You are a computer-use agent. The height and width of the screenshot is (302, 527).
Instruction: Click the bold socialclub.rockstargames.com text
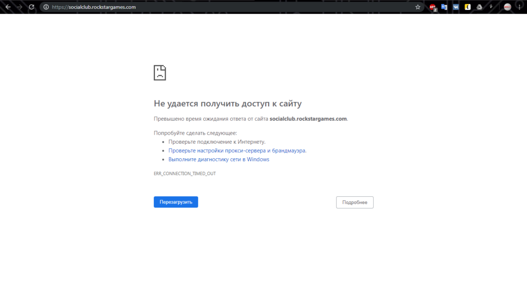point(308,119)
